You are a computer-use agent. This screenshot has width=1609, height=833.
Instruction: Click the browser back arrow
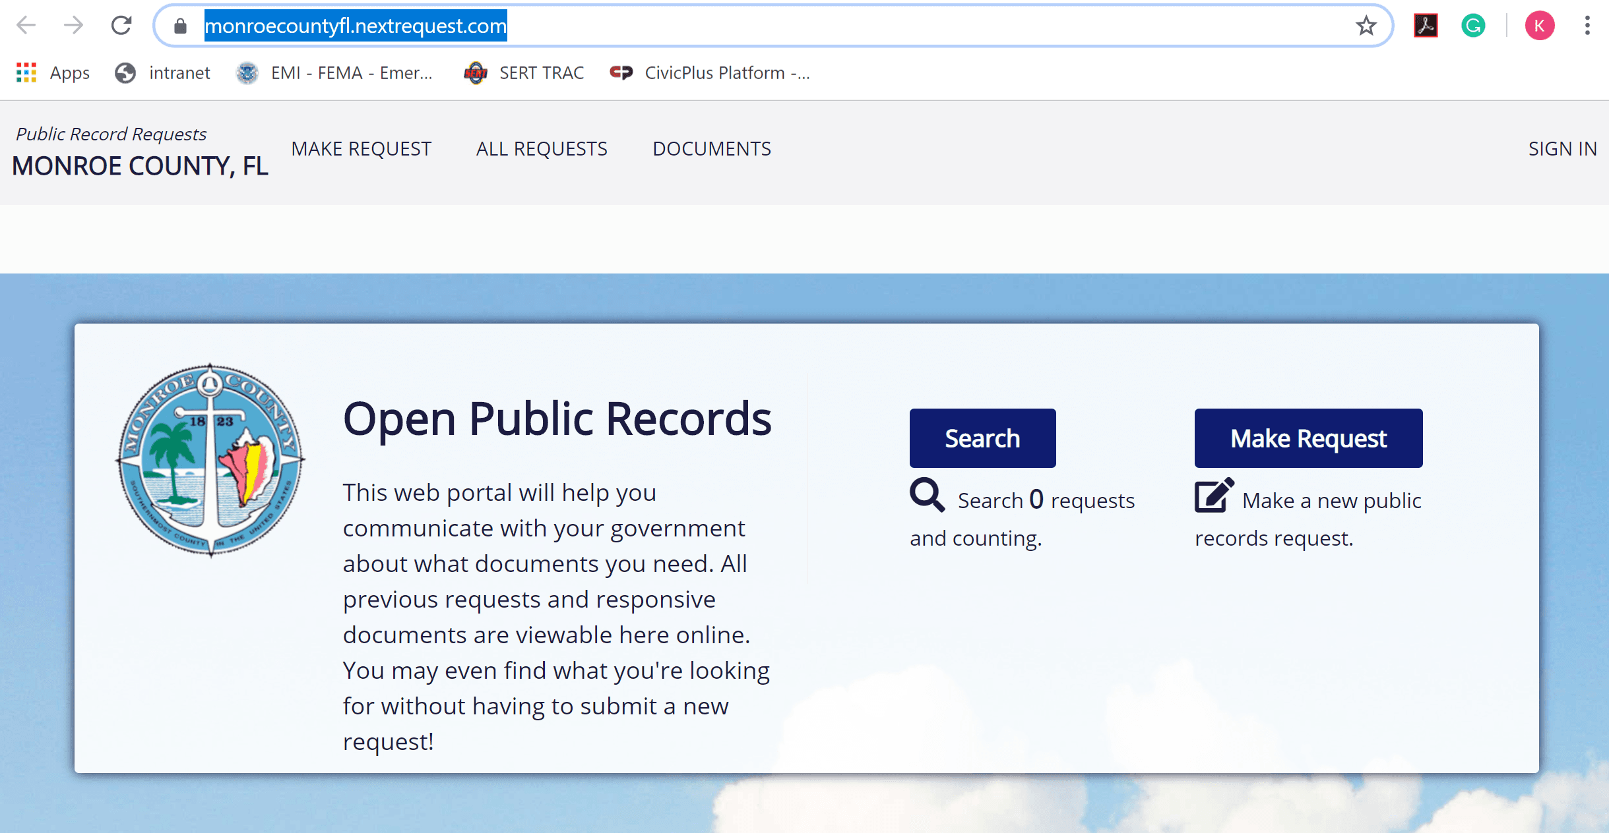(x=26, y=26)
